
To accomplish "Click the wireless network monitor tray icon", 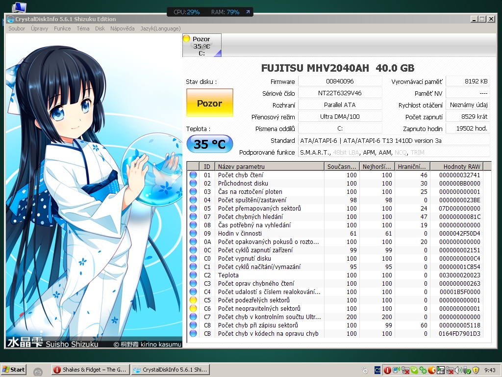I will click(x=396, y=370).
